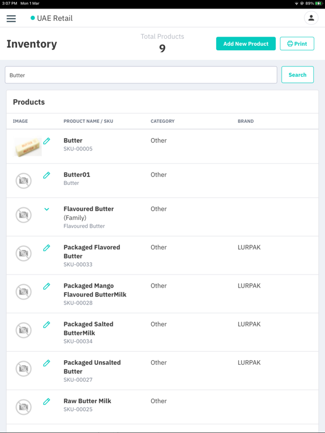Select the UAE Retail store selector
This screenshot has width=325, height=433.
[x=51, y=18]
